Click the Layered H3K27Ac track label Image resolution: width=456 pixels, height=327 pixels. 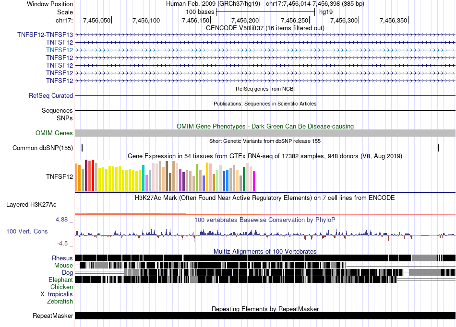click(31, 204)
